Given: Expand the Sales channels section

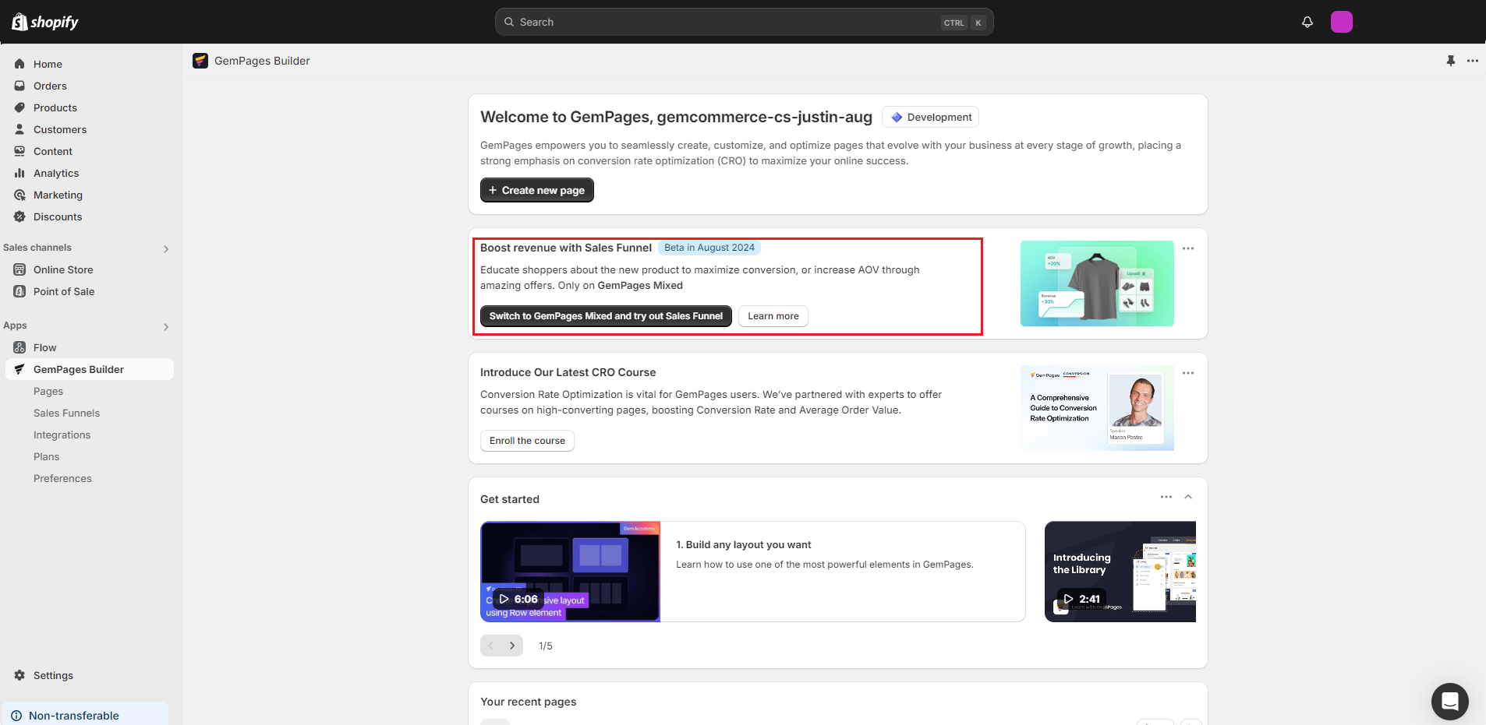Looking at the screenshot, I should tap(166, 249).
